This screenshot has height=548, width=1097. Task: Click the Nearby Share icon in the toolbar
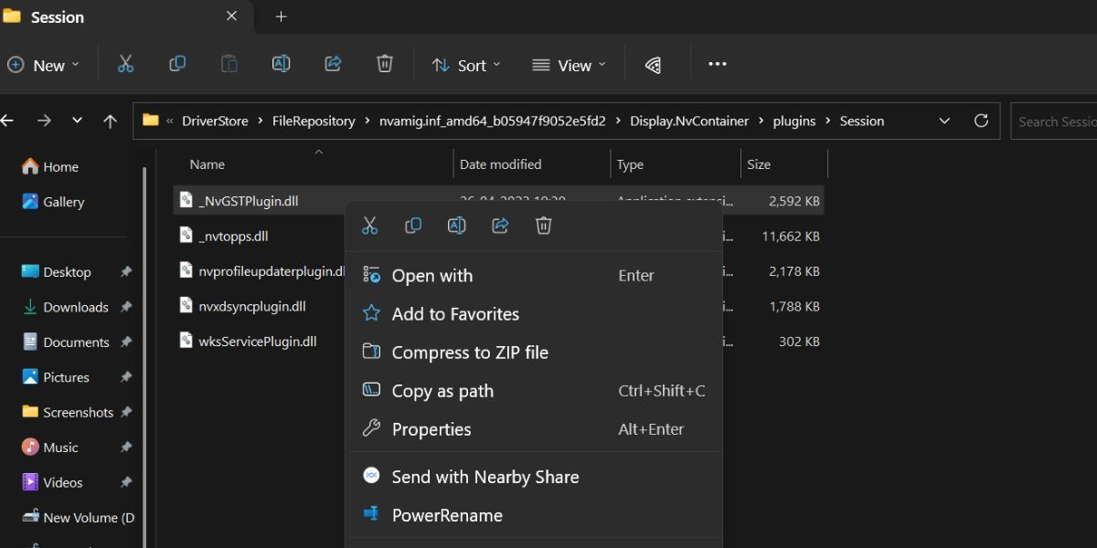point(653,65)
